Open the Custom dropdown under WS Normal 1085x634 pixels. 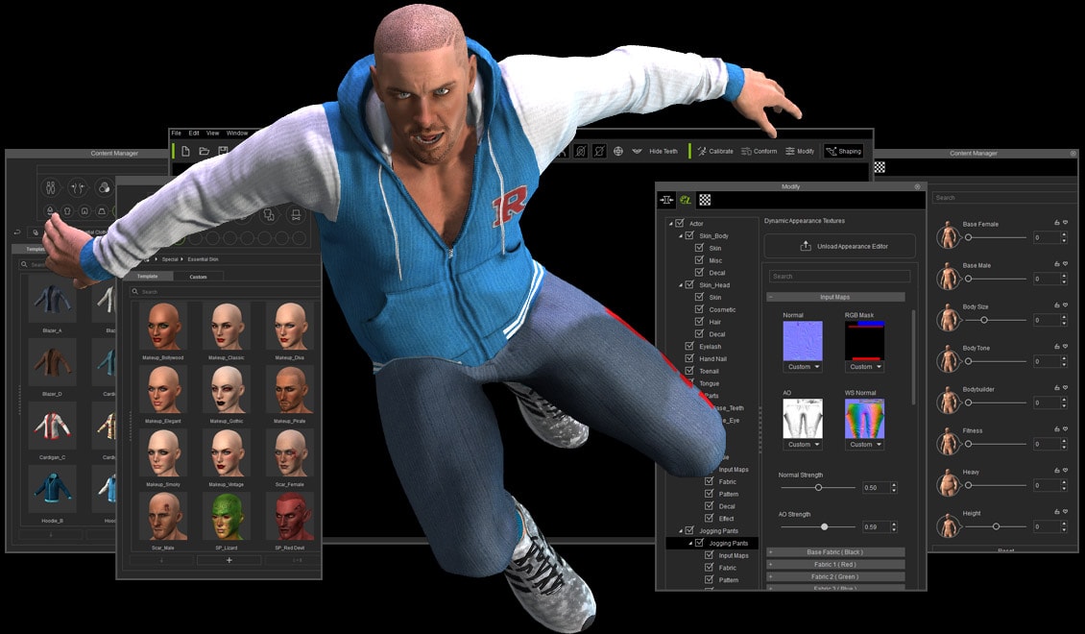(x=864, y=443)
